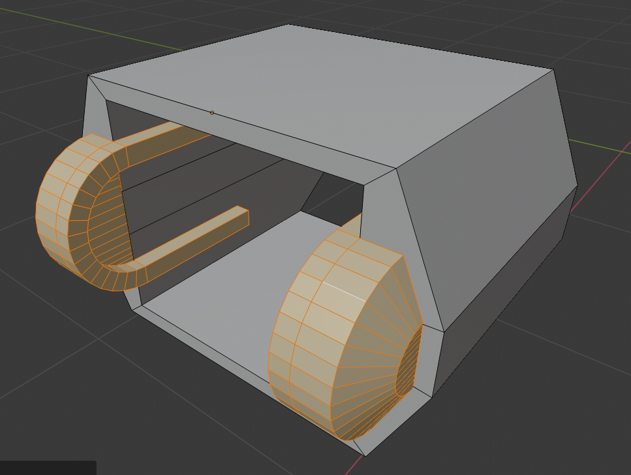This screenshot has width=631, height=475.
Task: Select the top-left front corner vertex of the box
Action: click(x=89, y=75)
